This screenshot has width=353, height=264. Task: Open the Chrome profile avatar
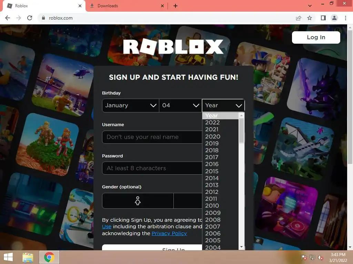point(334,18)
